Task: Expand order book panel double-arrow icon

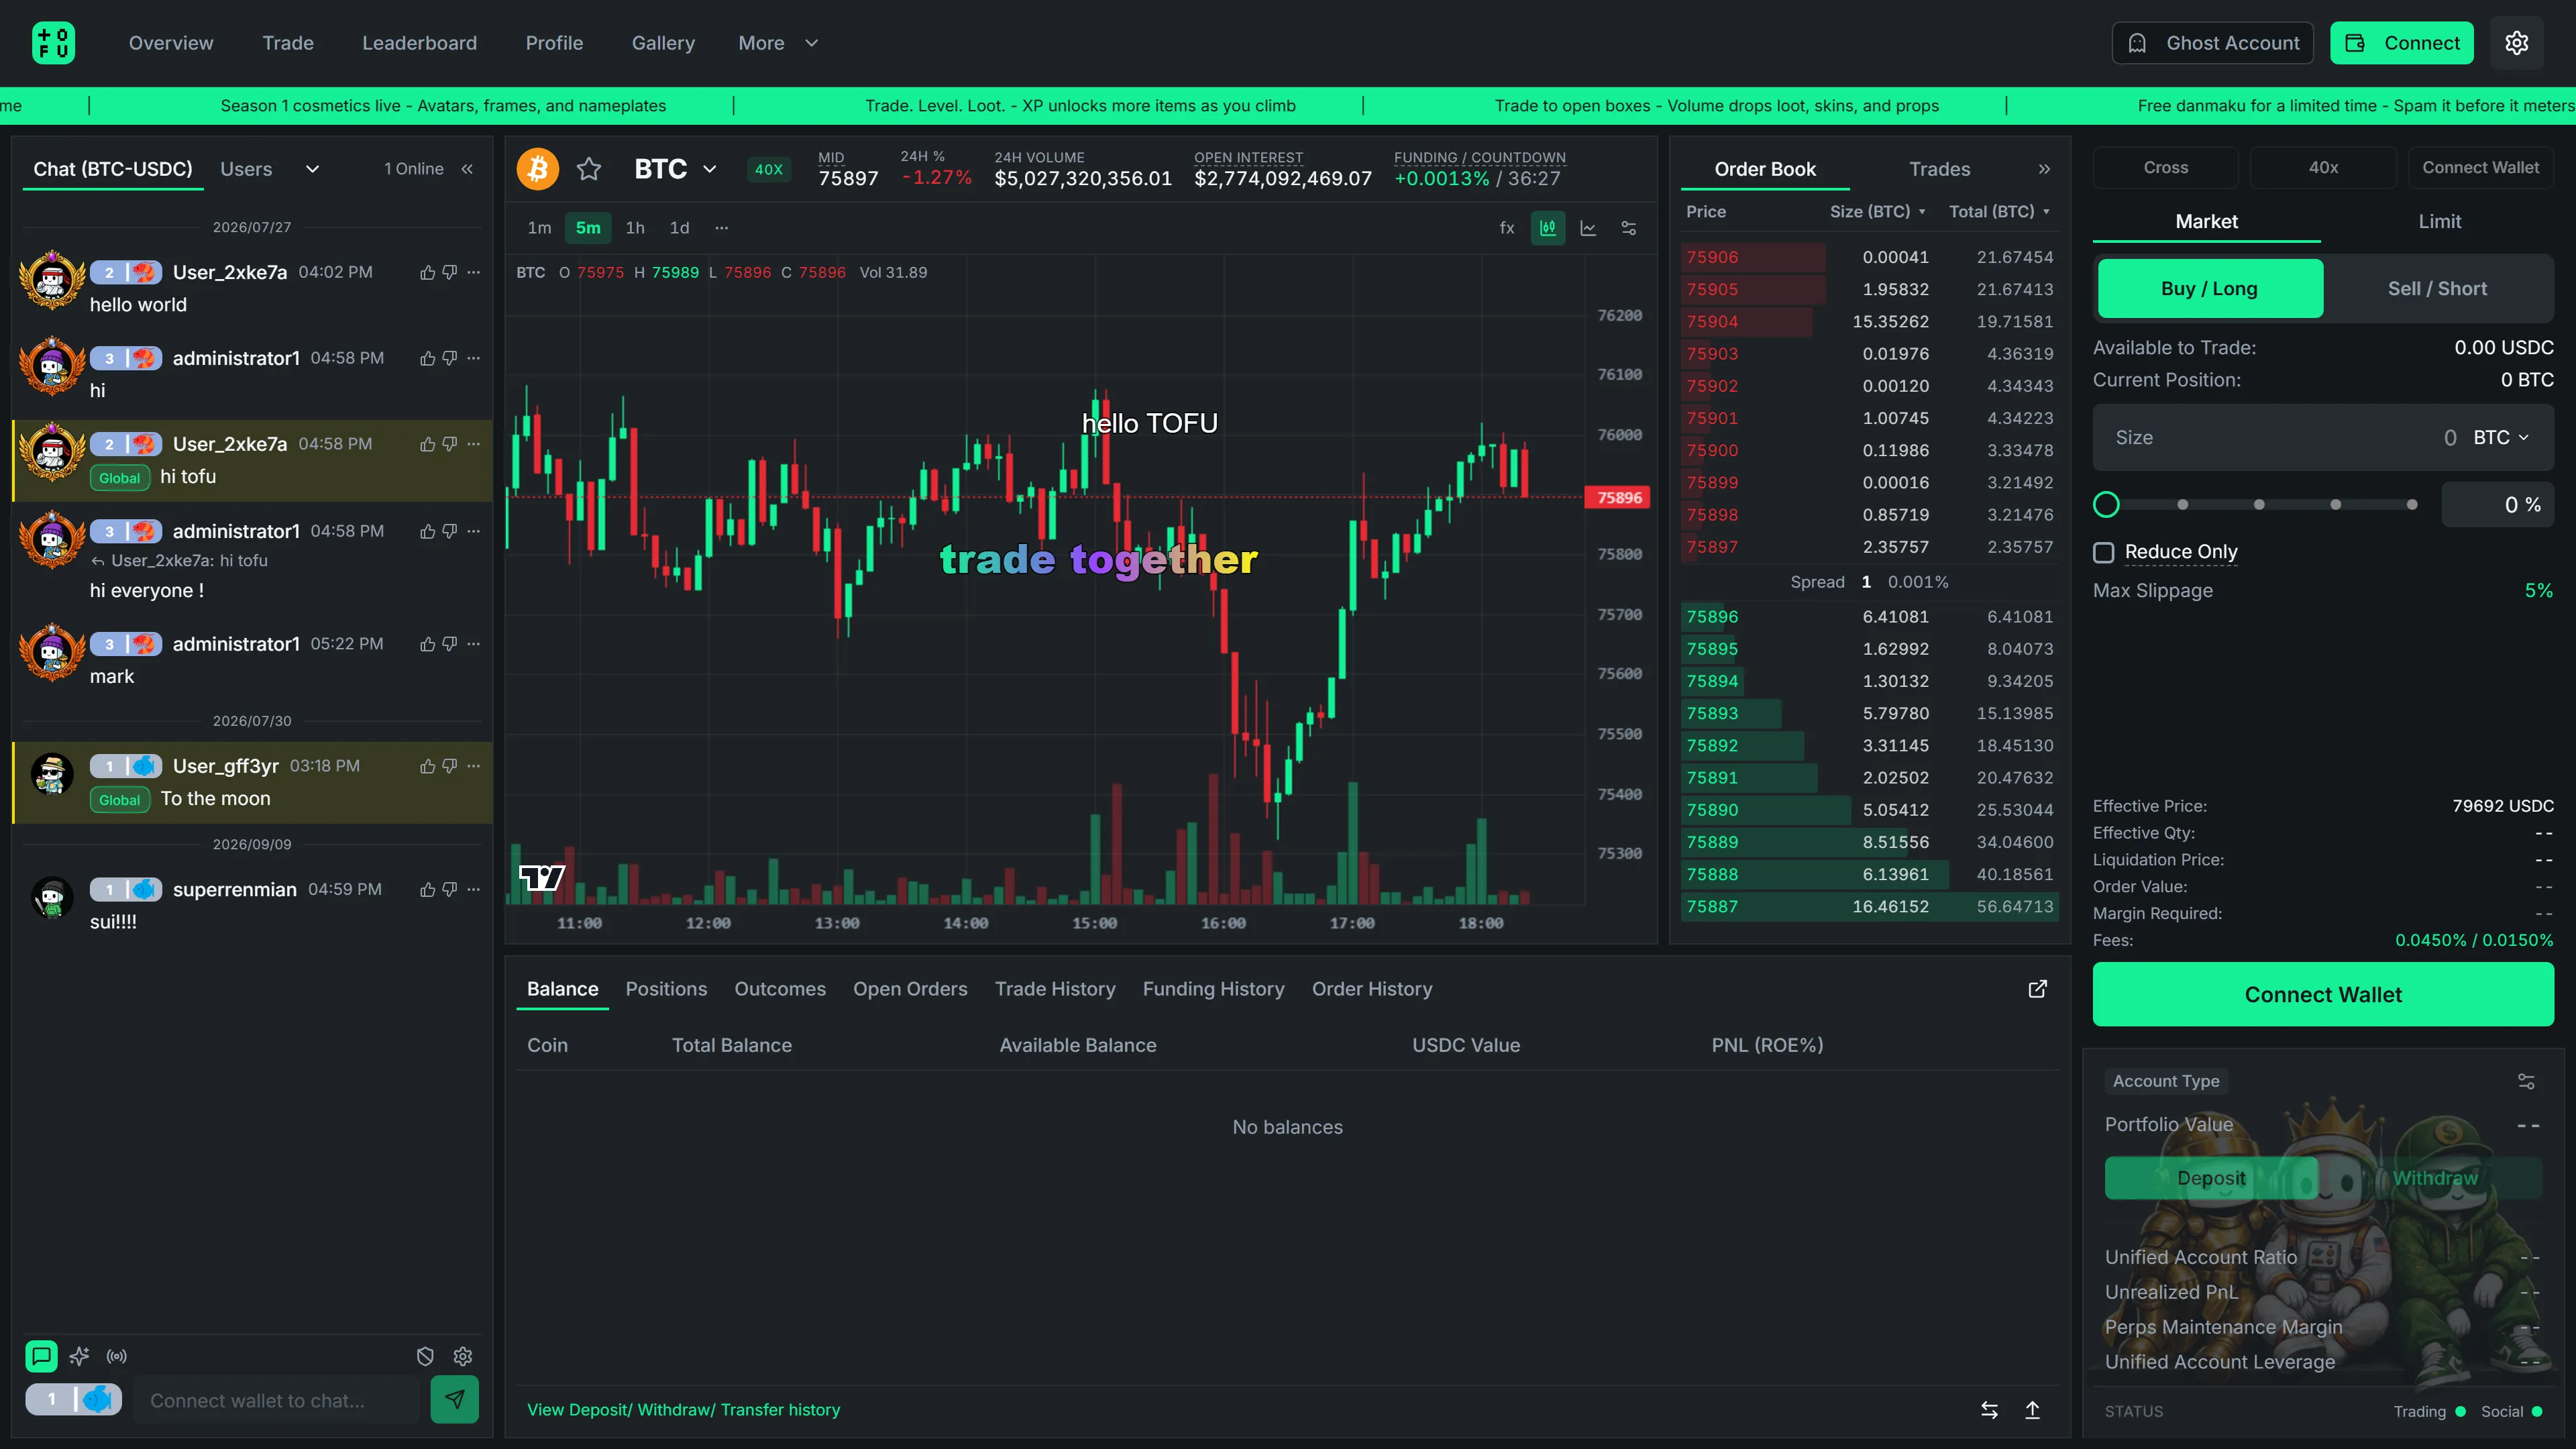Action: [2044, 169]
